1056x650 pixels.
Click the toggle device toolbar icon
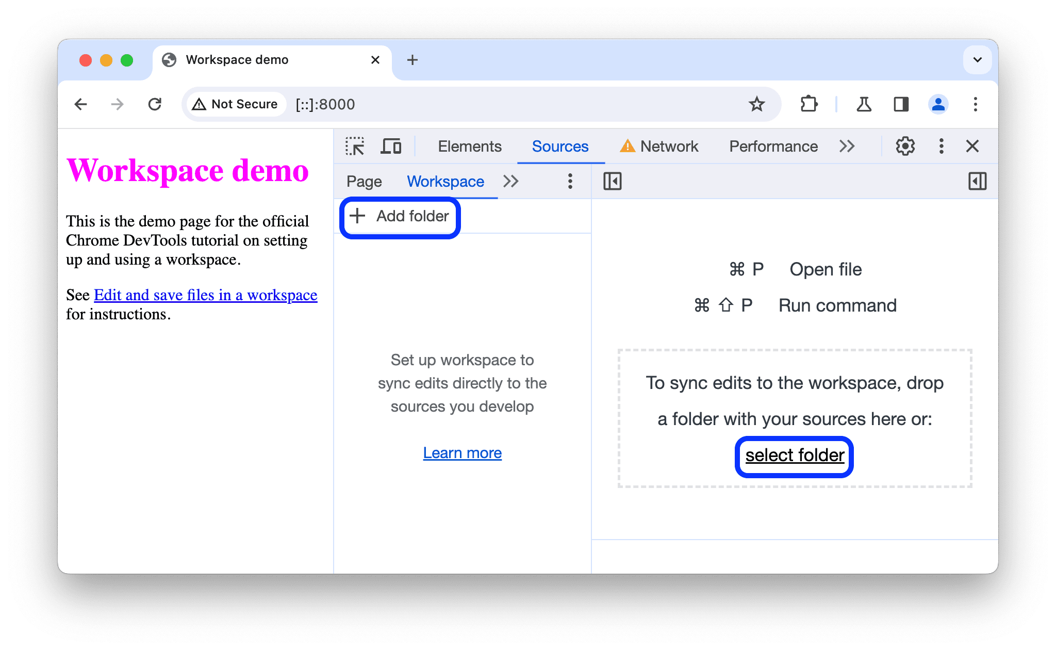391,147
